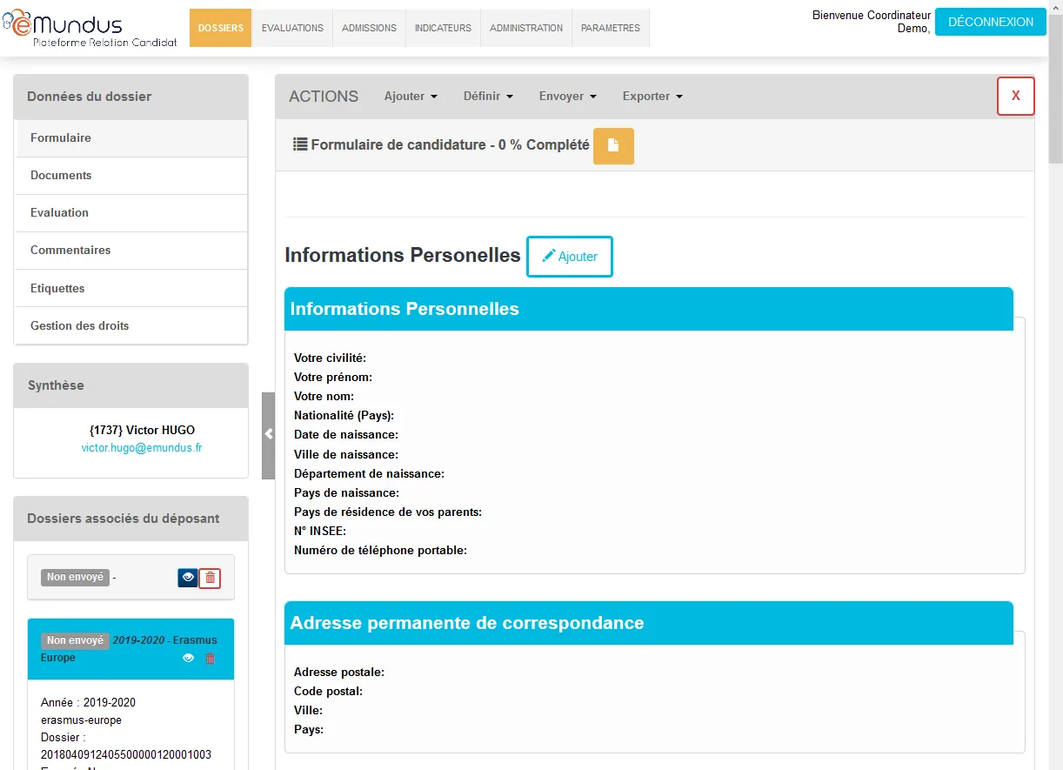Click the Année : 2019-2020 text
This screenshot has height=770, width=1063.
click(88, 702)
